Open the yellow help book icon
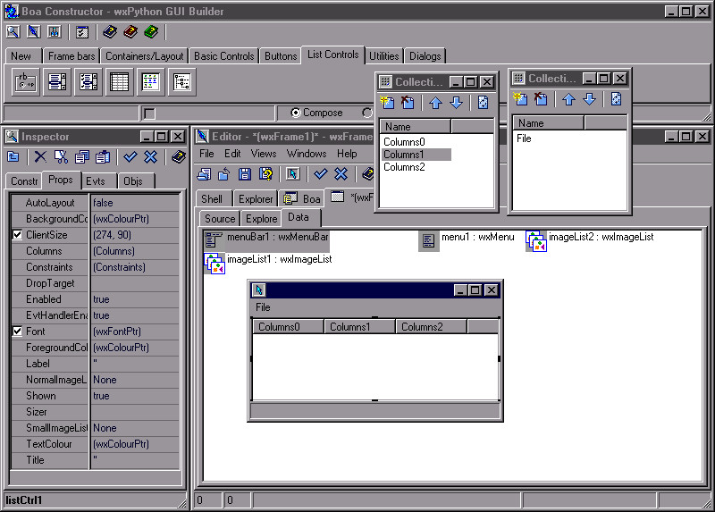The height and width of the screenshot is (512, 715). 110,31
